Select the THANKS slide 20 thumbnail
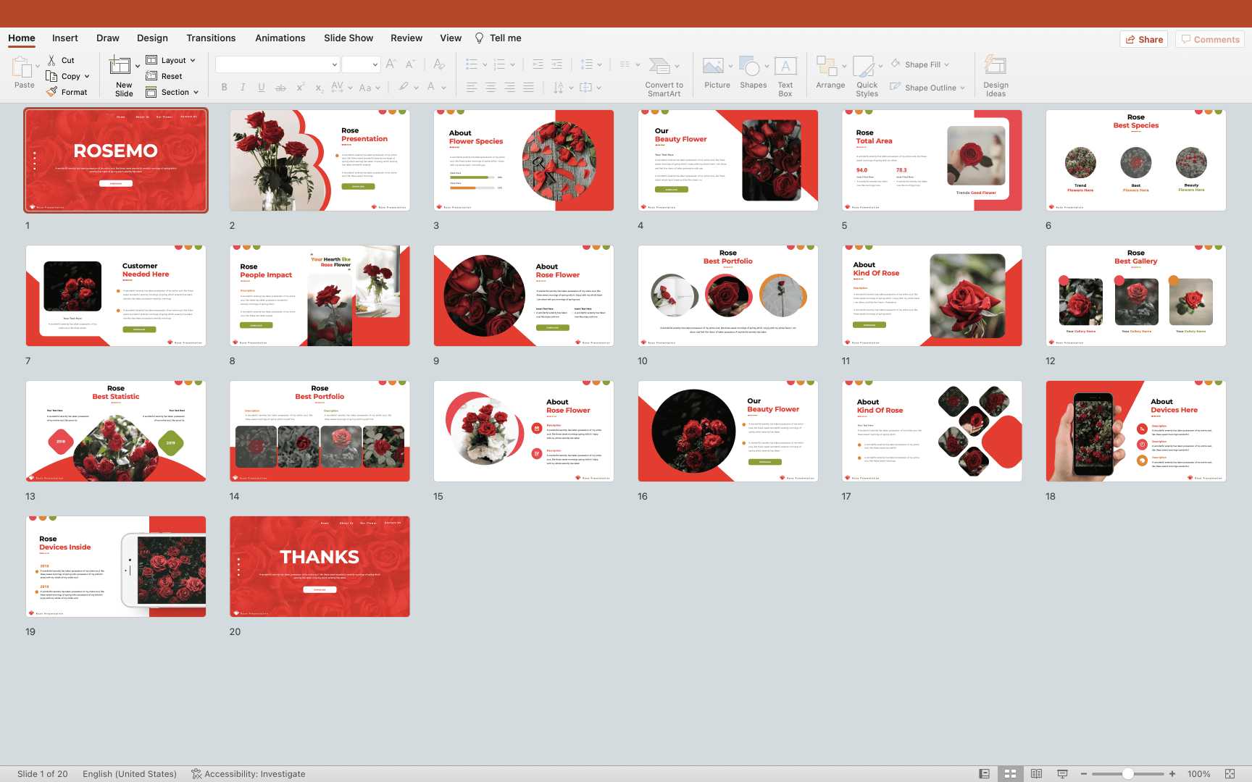 [320, 566]
